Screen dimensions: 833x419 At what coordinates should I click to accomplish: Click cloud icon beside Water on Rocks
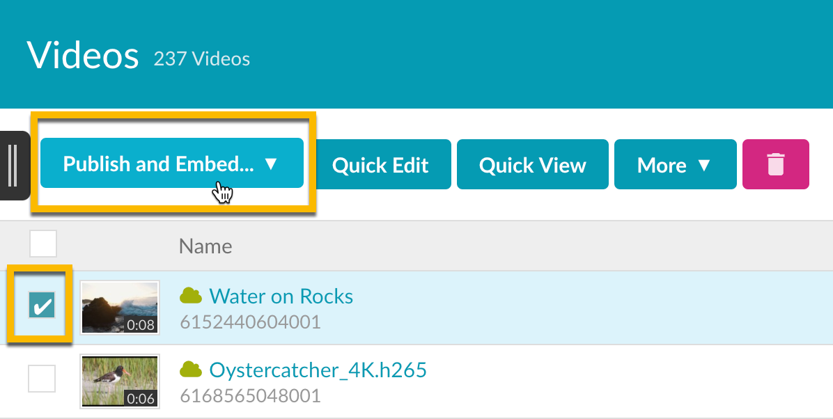(191, 296)
